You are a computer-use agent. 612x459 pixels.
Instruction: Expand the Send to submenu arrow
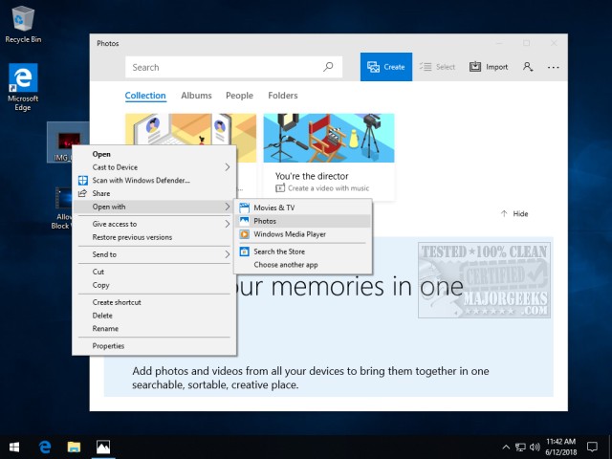pos(228,254)
